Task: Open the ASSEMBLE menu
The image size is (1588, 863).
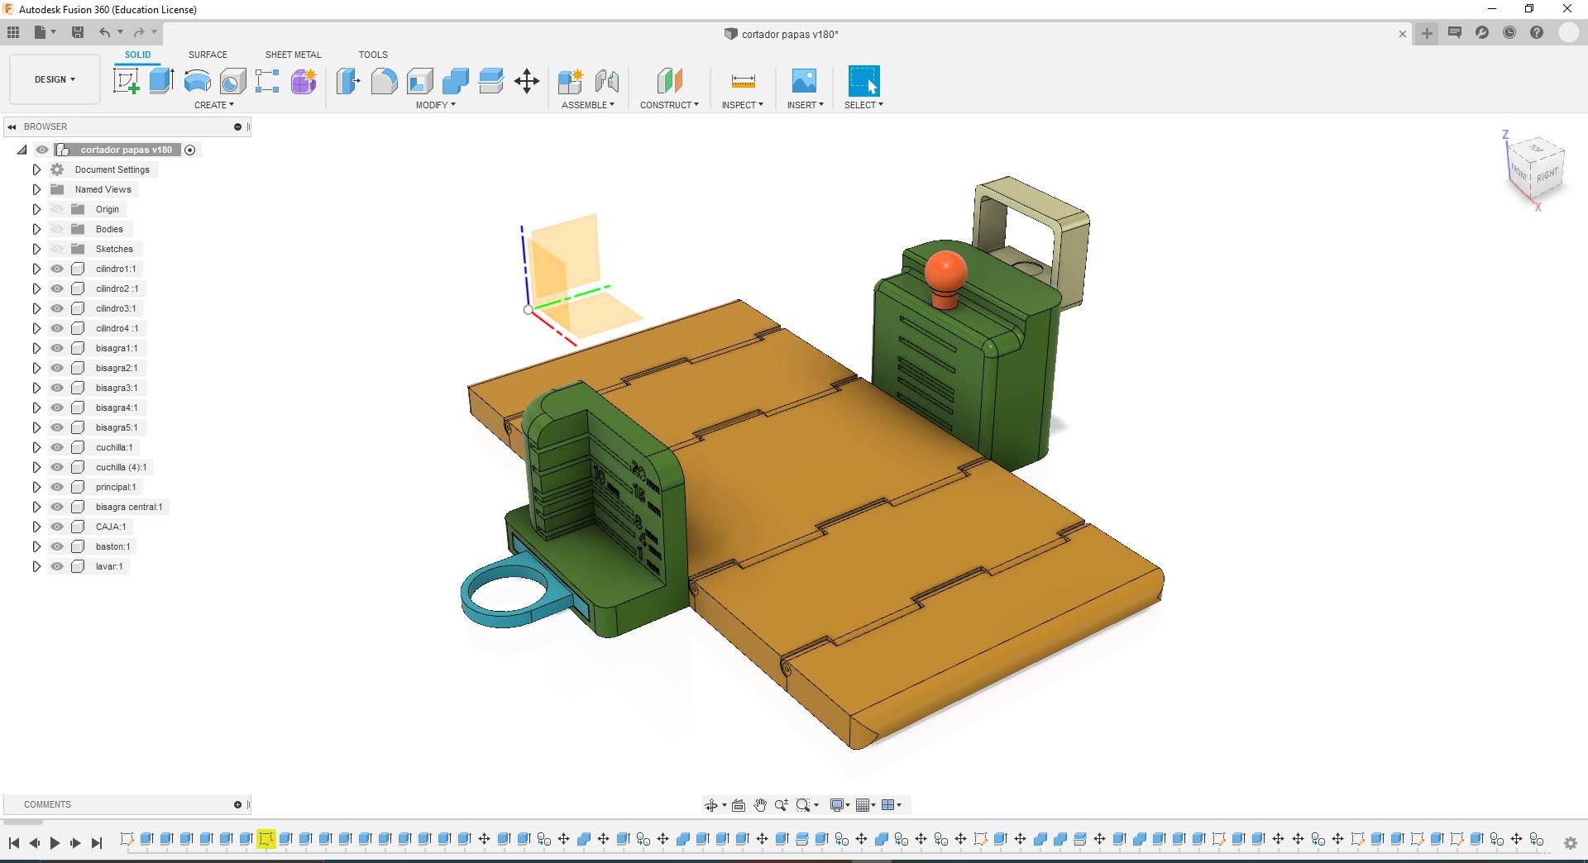Action: 588,105
